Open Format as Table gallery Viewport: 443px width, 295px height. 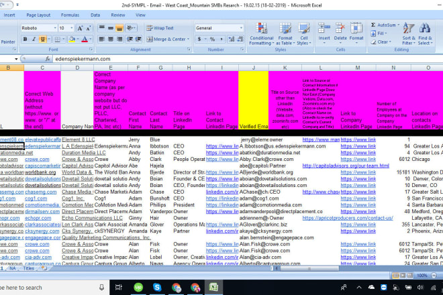[x=285, y=34]
